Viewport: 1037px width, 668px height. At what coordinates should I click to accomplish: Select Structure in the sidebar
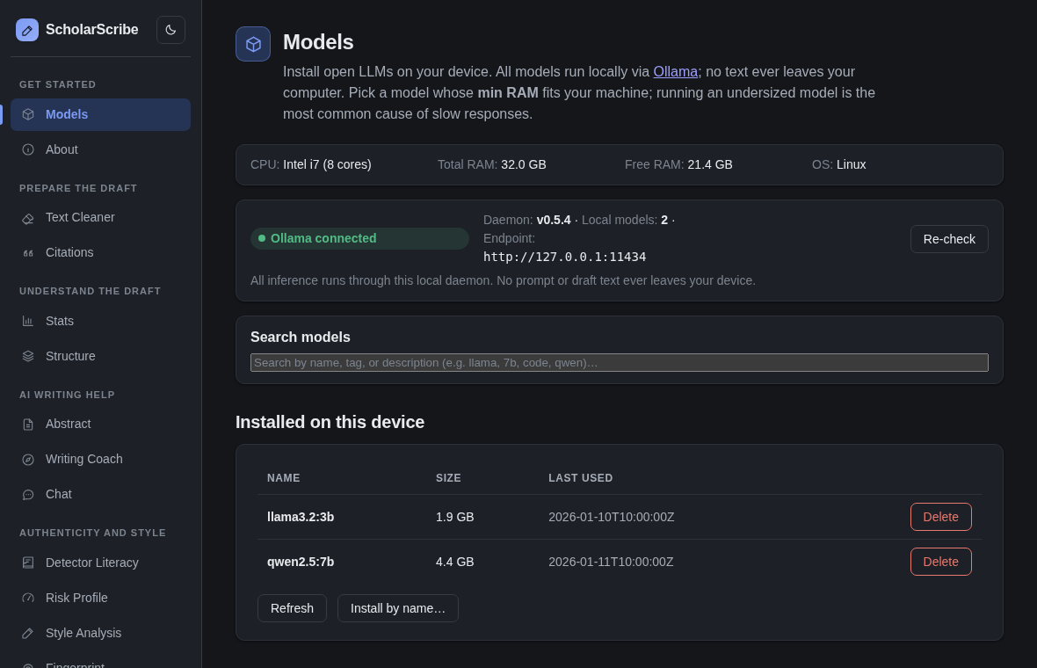tap(100, 356)
